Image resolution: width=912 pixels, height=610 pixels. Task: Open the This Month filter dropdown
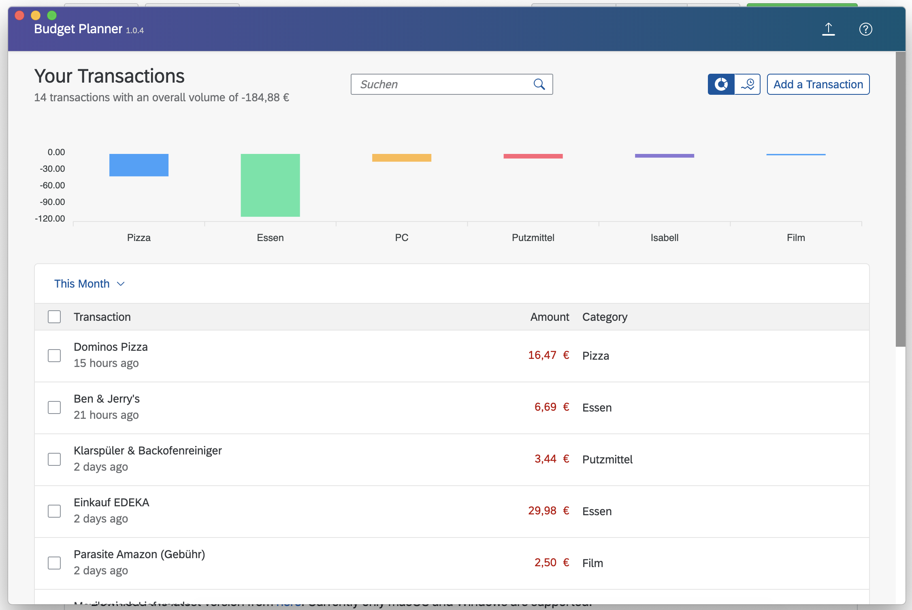pos(89,284)
